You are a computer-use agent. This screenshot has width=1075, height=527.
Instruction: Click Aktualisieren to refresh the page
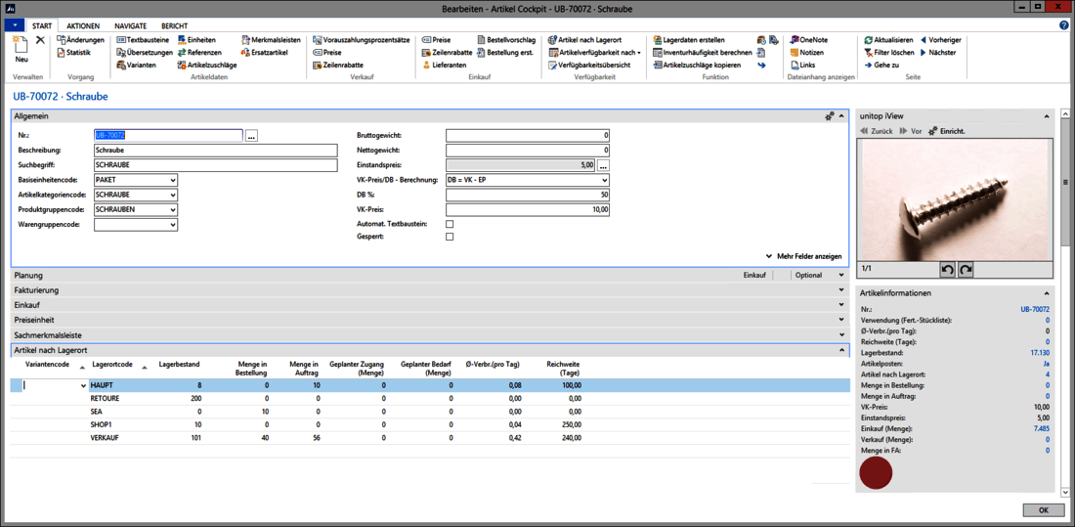click(x=892, y=40)
